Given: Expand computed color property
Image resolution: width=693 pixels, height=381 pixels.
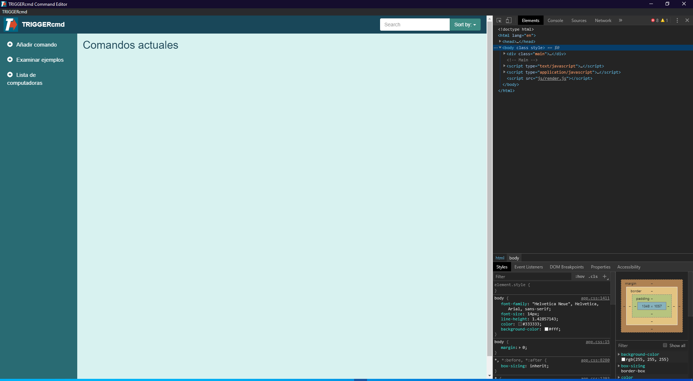Looking at the screenshot, I should [x=619, y=377].
